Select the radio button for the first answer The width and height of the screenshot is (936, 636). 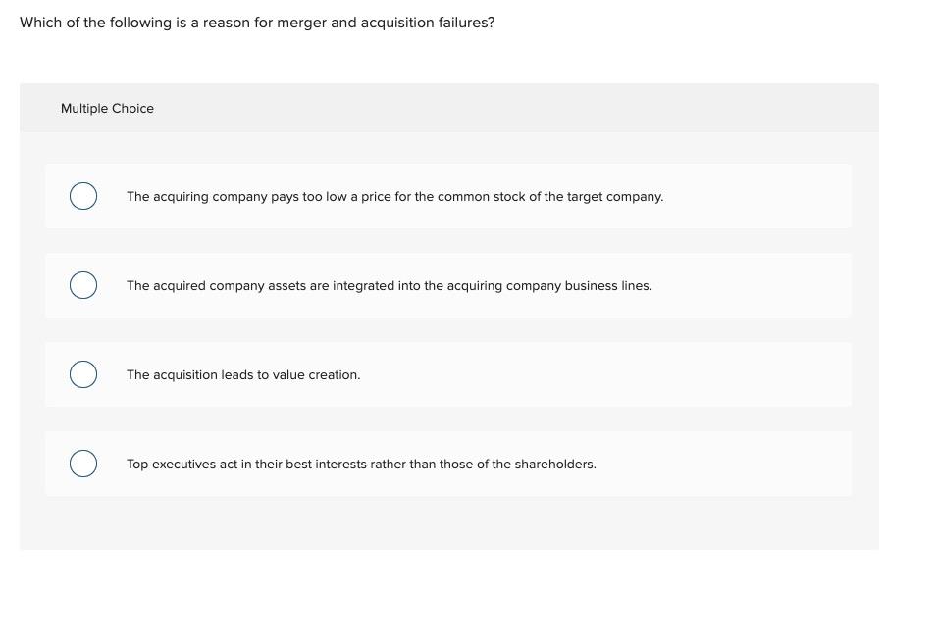(x=83, y=196)
